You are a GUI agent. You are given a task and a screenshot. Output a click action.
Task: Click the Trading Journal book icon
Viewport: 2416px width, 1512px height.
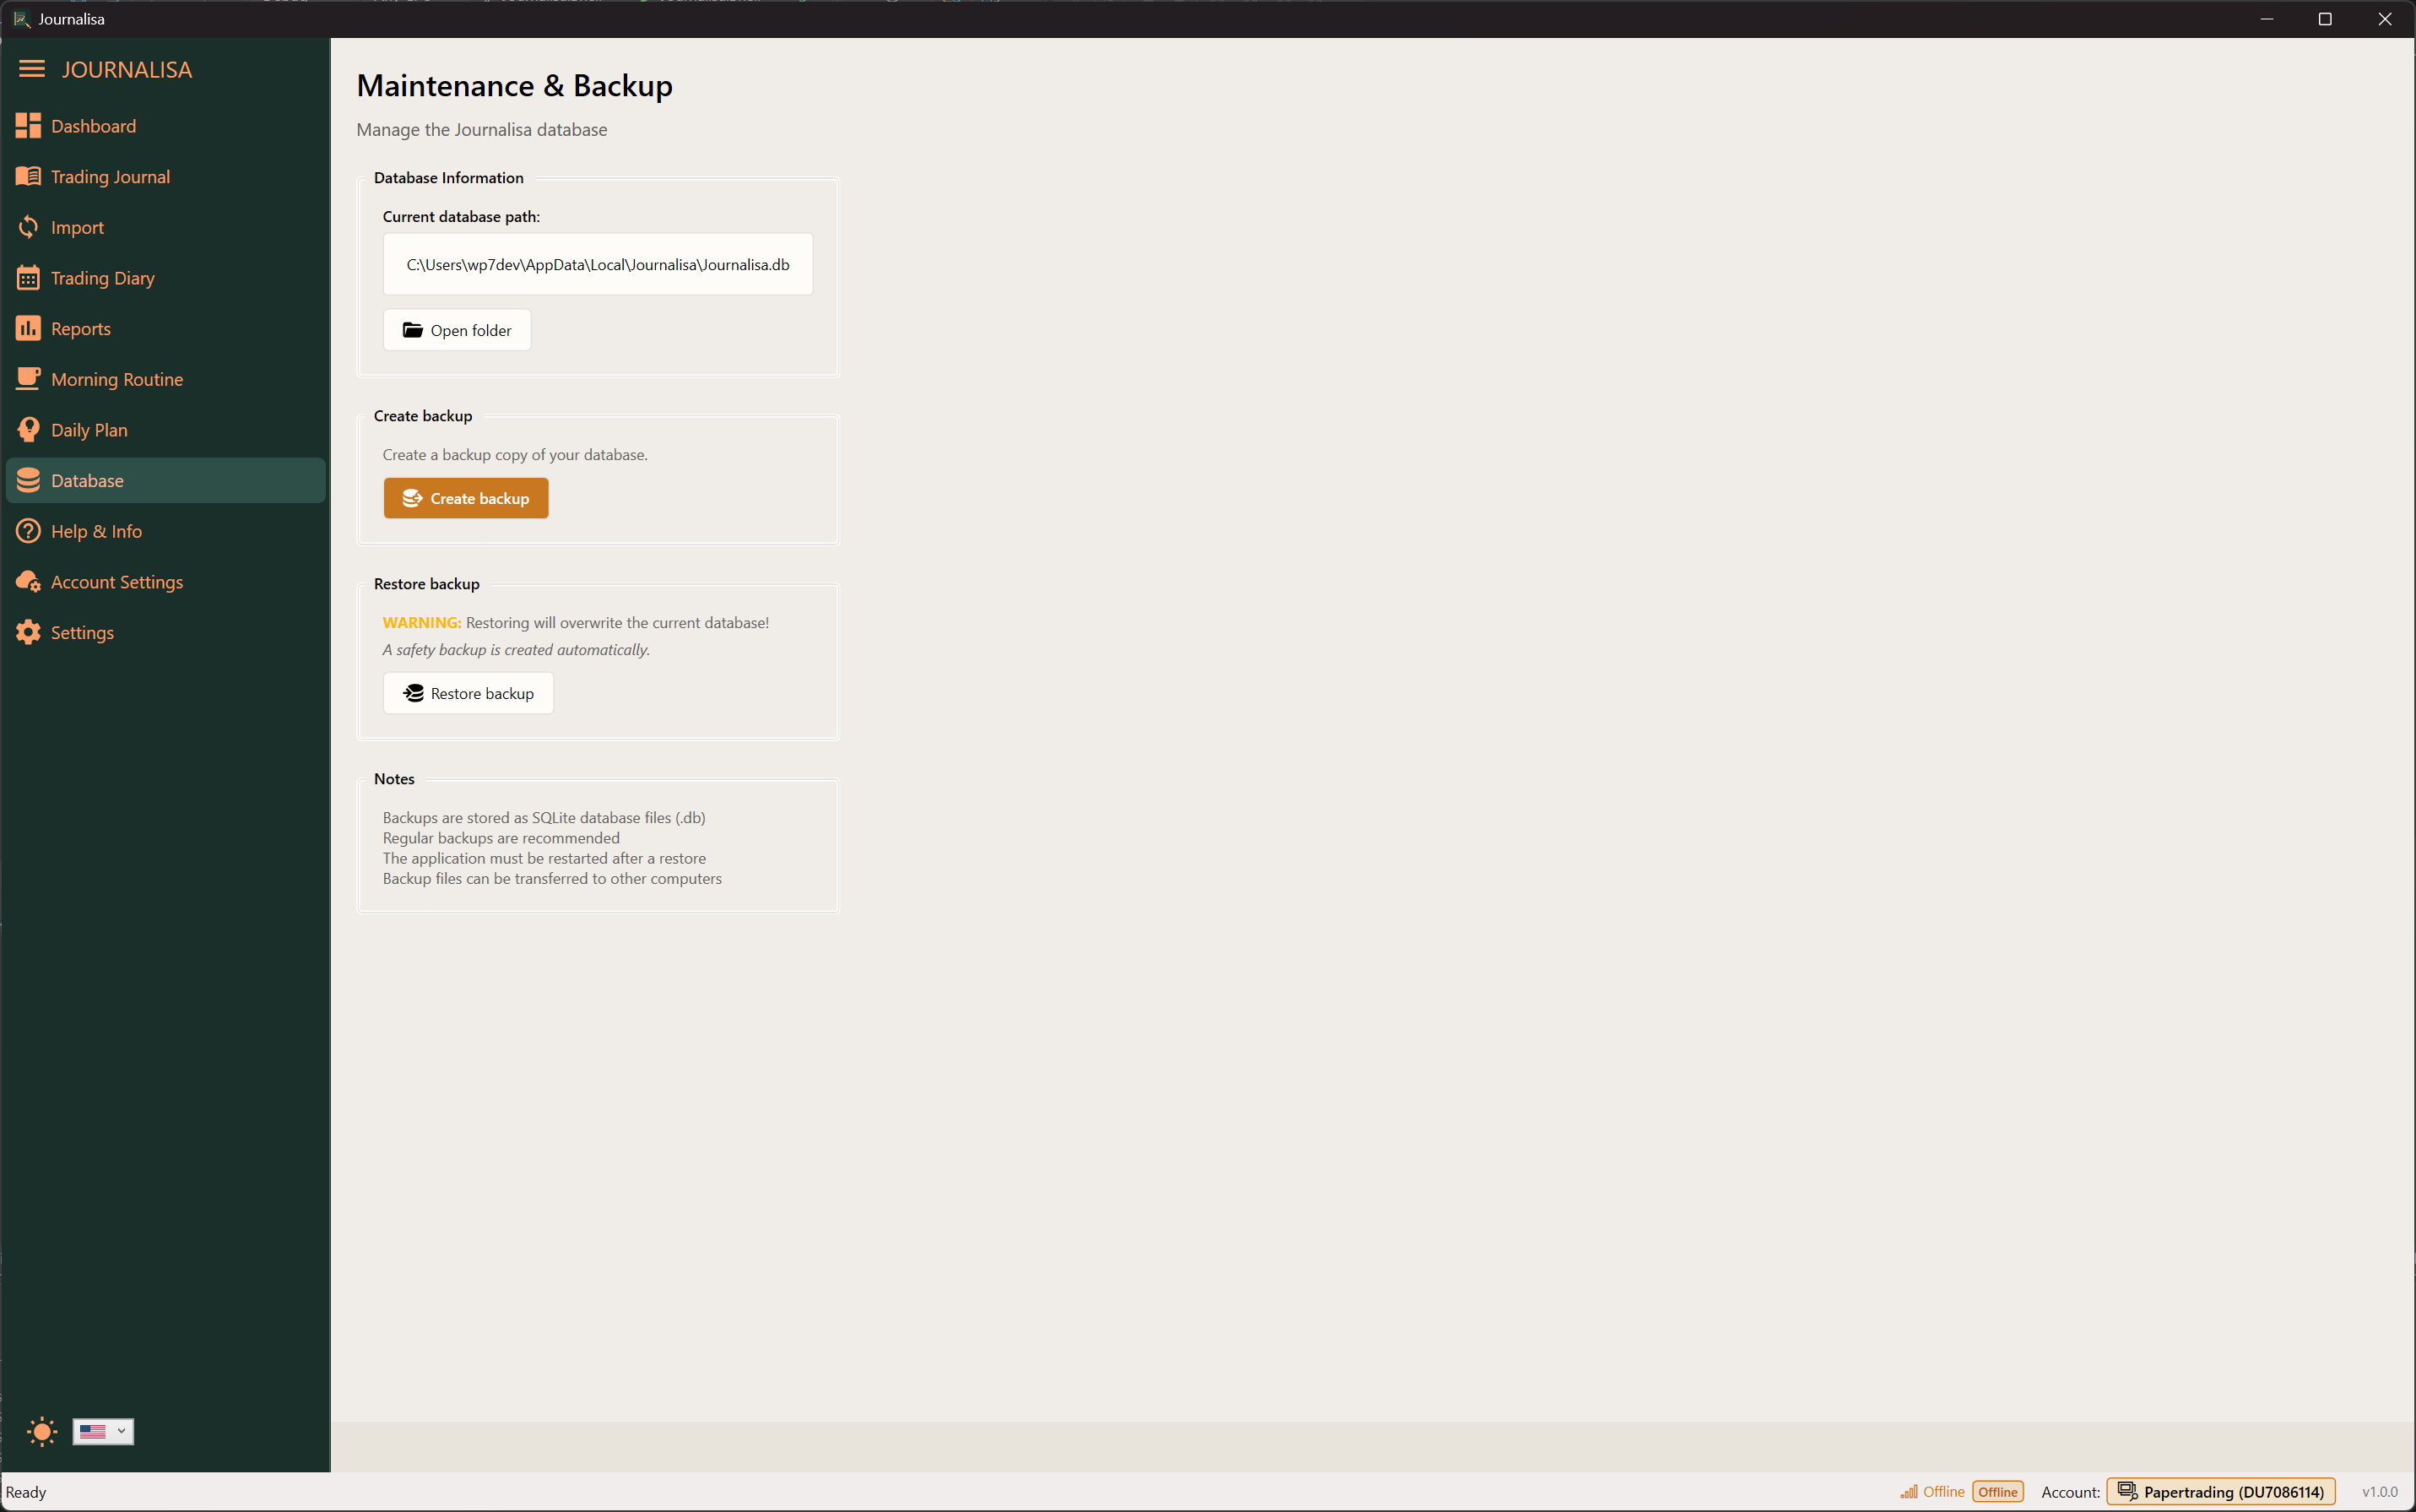pos(28,176)
